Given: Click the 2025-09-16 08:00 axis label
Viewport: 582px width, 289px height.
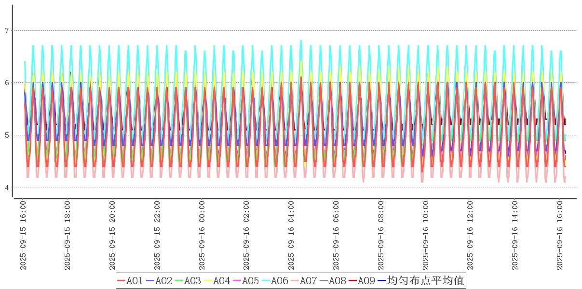Looking at the screenshot, I should [x=381, y=236].
